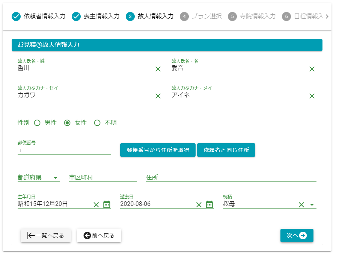Clear the 故人カタカナ・メイ field
This screenshot has width=339, height=255.
[x=312, y=96]
